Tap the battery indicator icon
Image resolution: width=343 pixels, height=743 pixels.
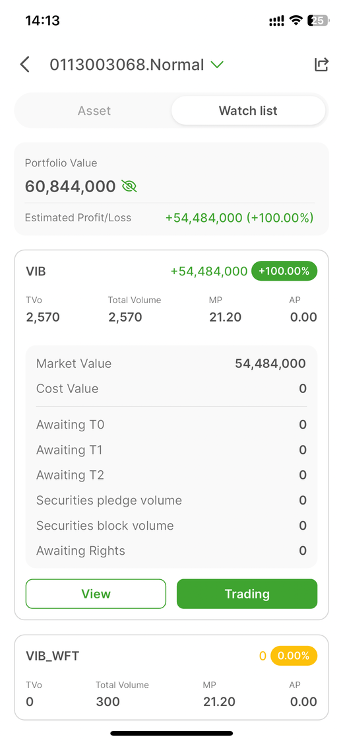tap(317, 20)
